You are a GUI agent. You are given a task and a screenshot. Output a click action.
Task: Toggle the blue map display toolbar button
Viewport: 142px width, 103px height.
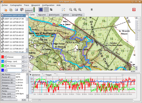point(41,10)
